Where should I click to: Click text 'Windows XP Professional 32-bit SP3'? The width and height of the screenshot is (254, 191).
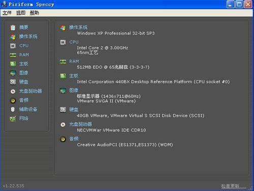pos(116,33)
